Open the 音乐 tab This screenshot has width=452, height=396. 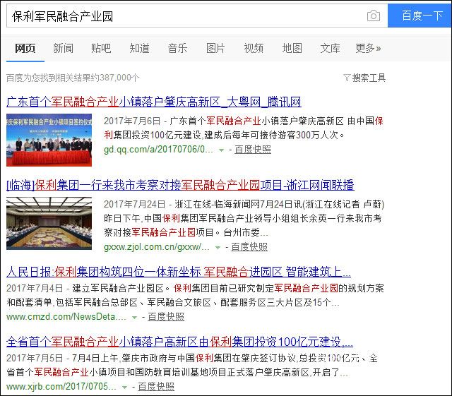click(177, 48)
